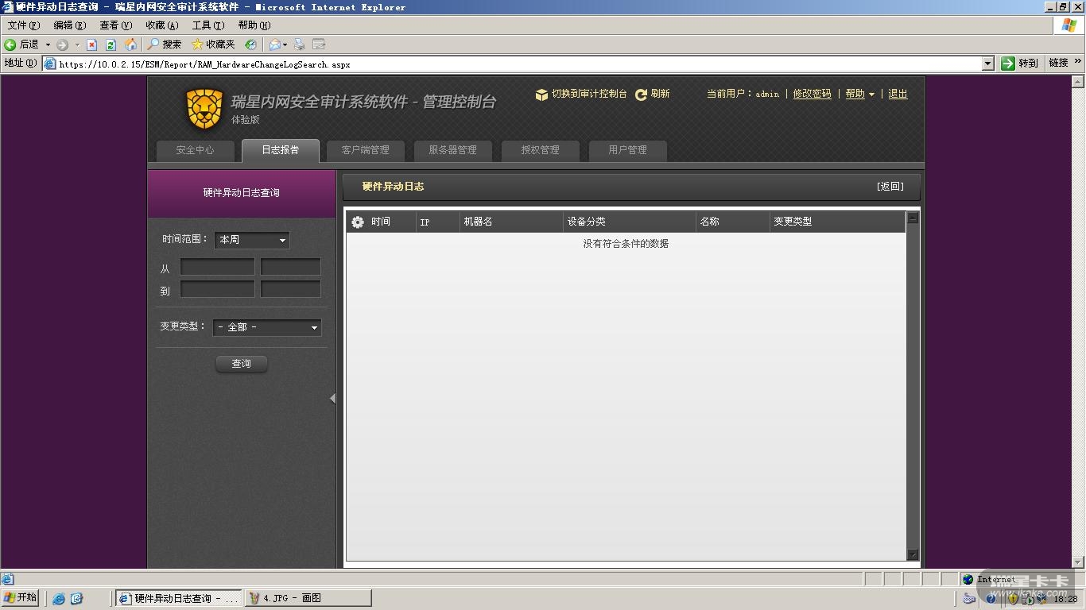Click the browser refresh page icon

[111, 44]
